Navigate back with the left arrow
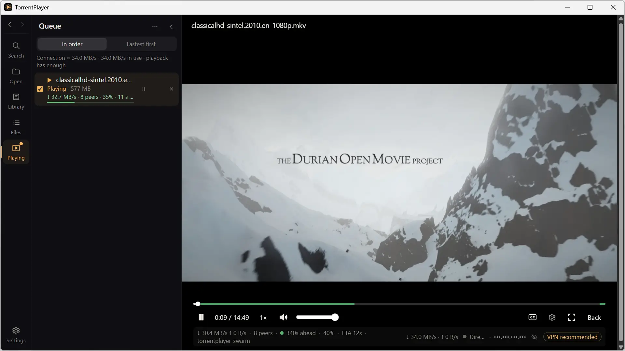This screenshot has width=625, height=351. [x=10, y=24]
